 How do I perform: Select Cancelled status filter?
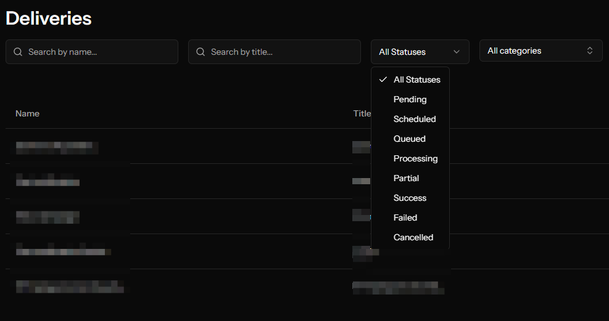[x=413, y=237]
